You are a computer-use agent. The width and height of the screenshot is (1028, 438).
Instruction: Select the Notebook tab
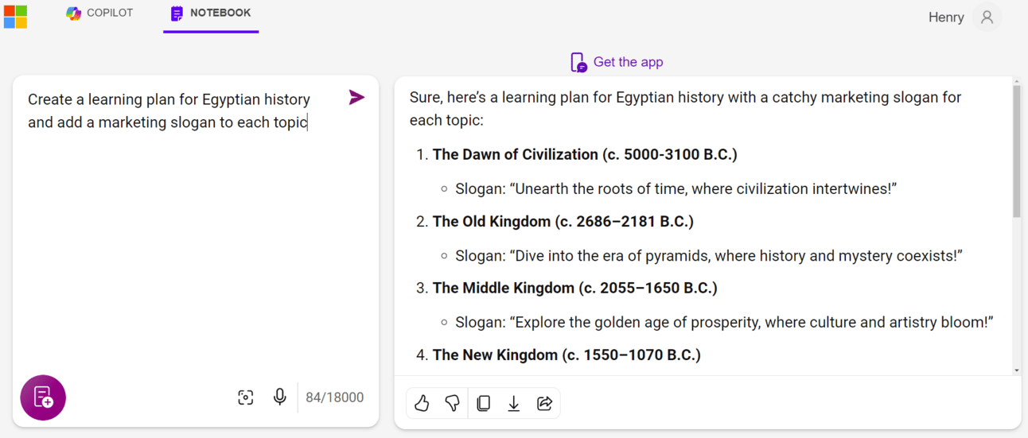tap(211, 14)
